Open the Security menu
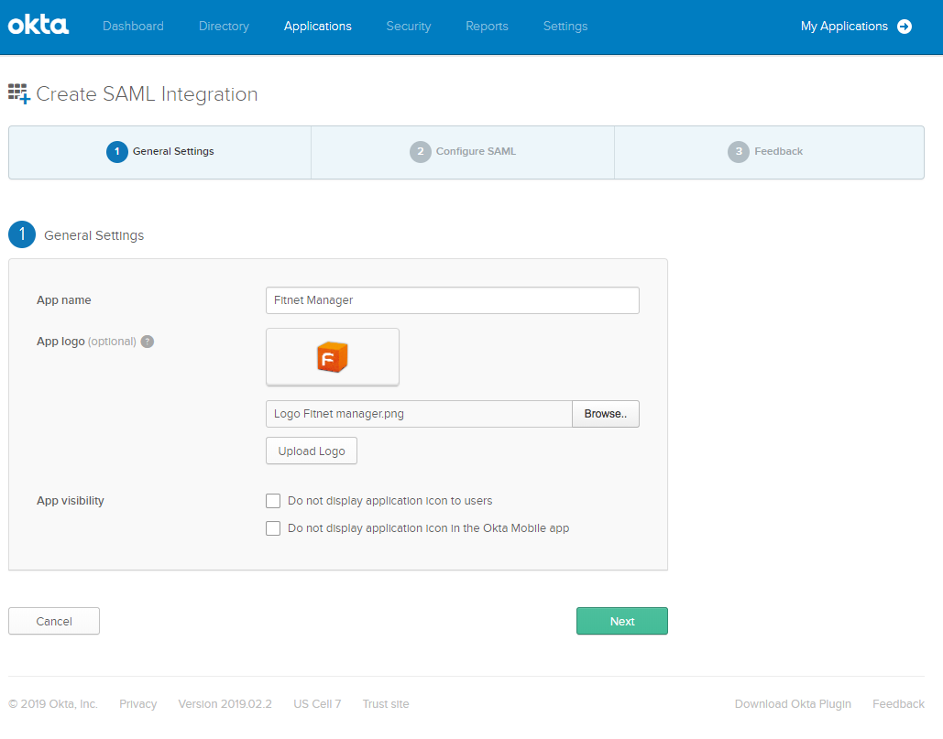 (x=408, y=27)
